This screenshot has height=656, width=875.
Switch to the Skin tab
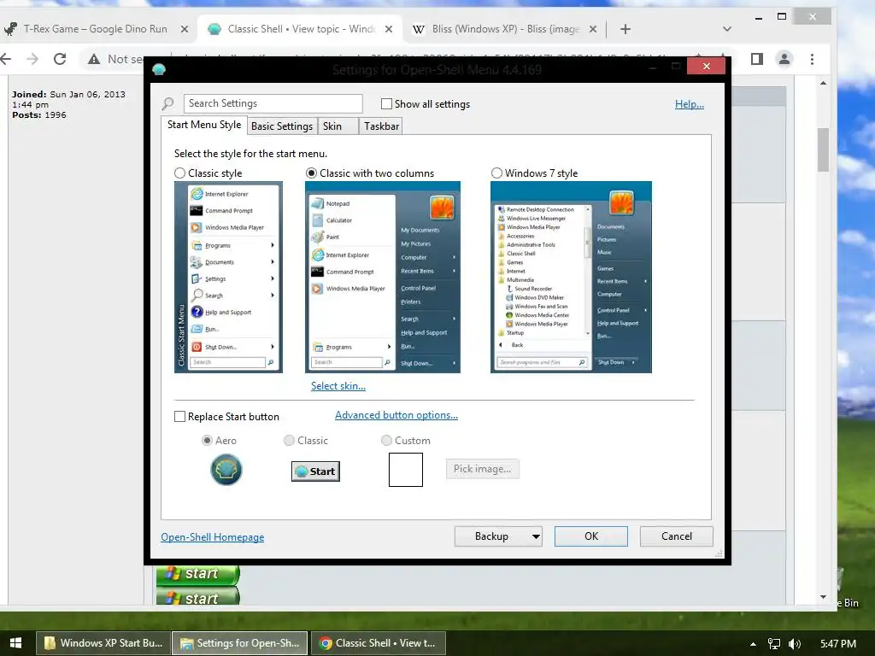tap(338, 126)
